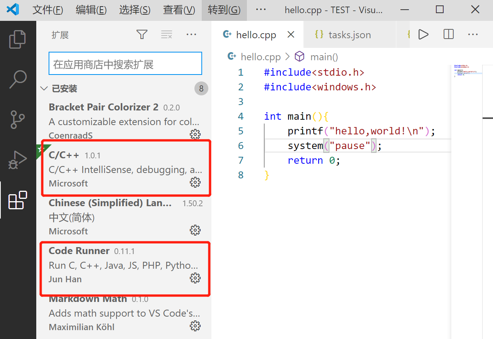The height and width of the screenshot is (339, 493).
Task: Open editor more actions ellipsis
Action: 473,34
